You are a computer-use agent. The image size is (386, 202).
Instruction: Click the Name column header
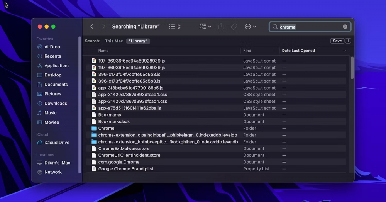click(103, 51)
